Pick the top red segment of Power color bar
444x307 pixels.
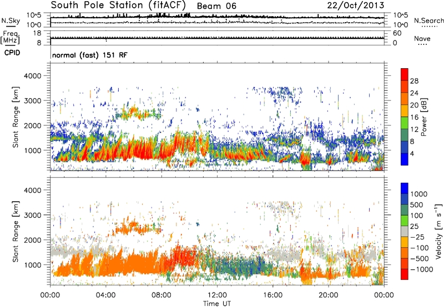pyautogui.click(x=405, y=74)
